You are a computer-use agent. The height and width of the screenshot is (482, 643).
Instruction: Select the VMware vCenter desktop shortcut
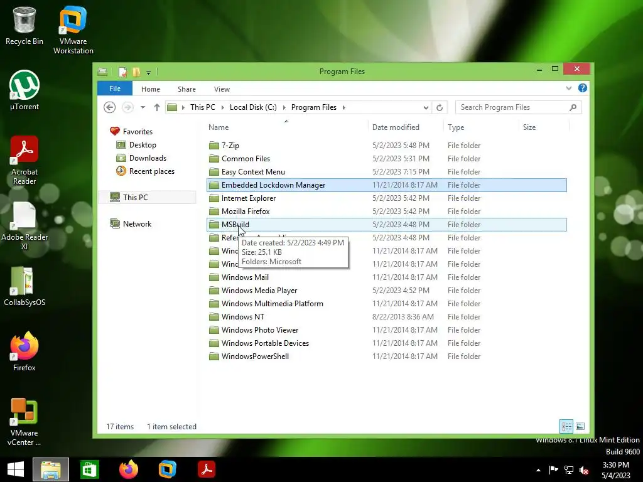point(24,422)
